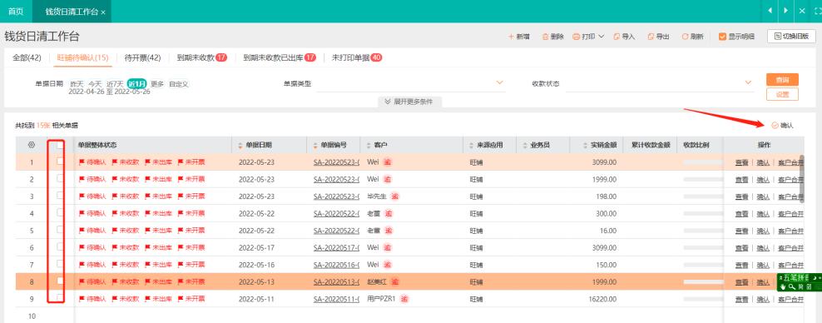This screenshot has width=822, height=323.
Task: Expand the 单据类型 dropdown
Action: click(x=499, y=83)
